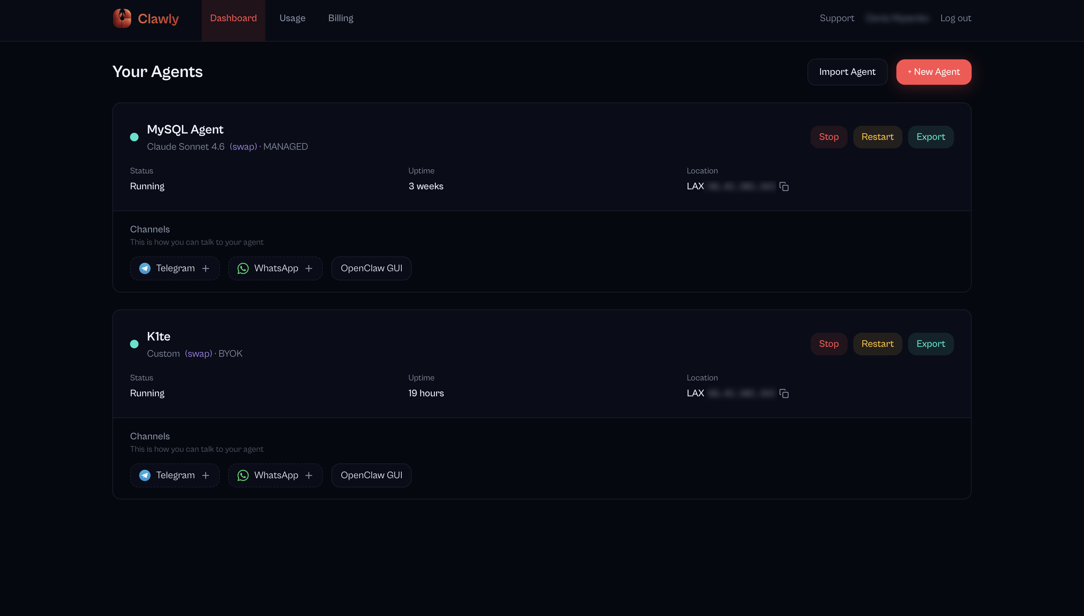
Task: Click the Clawly logo icon
Action: coord(122,18)
